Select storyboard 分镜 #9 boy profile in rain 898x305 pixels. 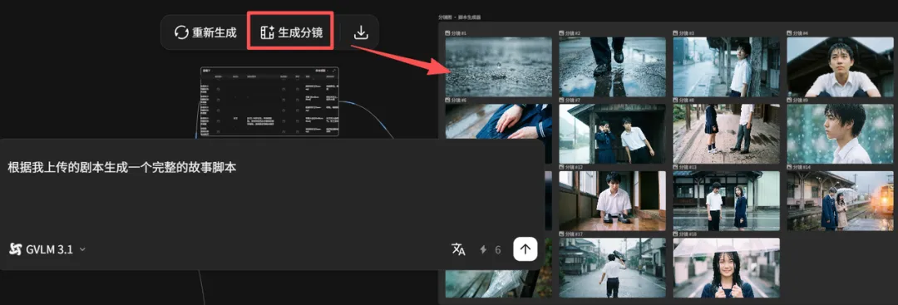tap(840, 134)
